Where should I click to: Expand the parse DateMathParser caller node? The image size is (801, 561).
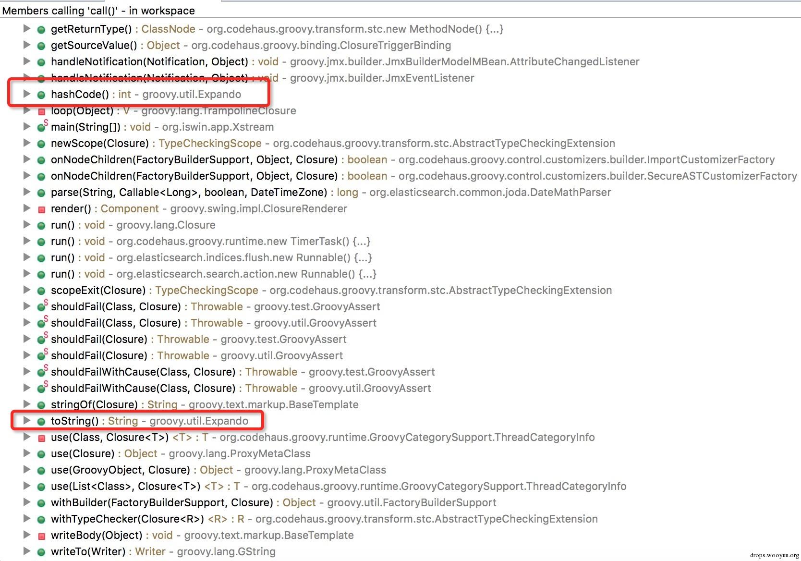[x=27, y=192]
